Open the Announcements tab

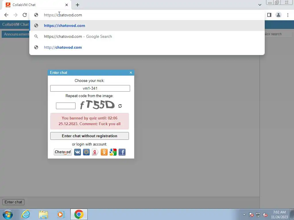pyautogui.click(x=16, y=34)
